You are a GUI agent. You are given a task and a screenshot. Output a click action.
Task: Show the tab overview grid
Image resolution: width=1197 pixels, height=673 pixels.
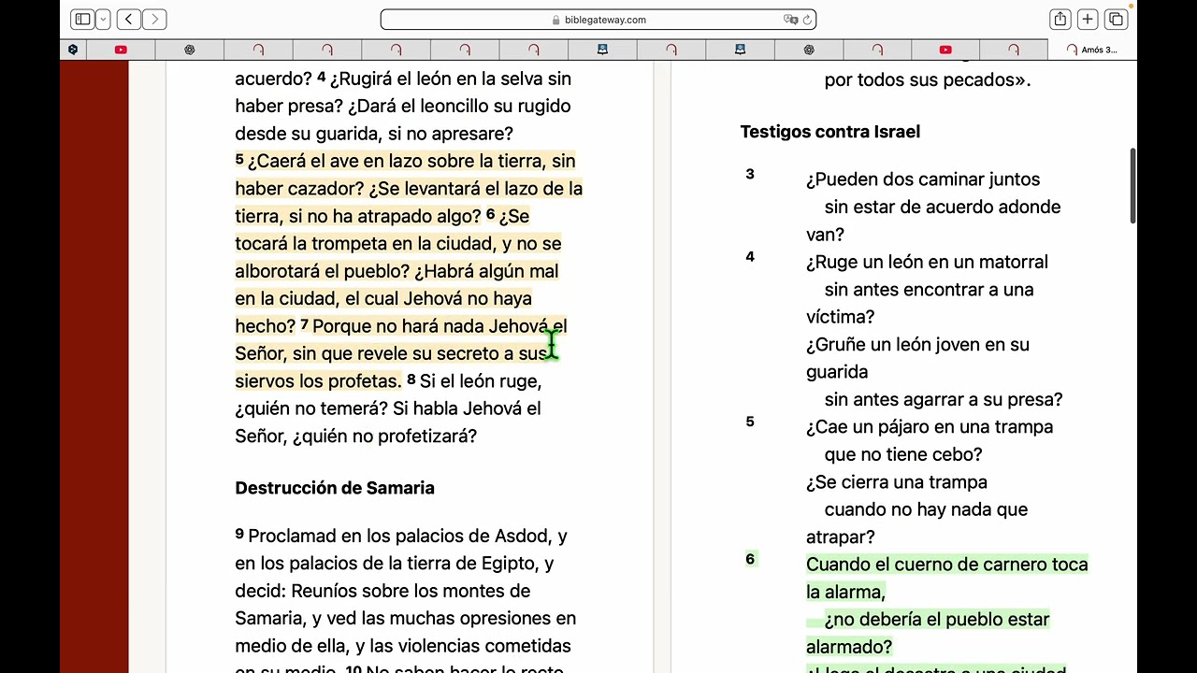[x=1116, y=19]
